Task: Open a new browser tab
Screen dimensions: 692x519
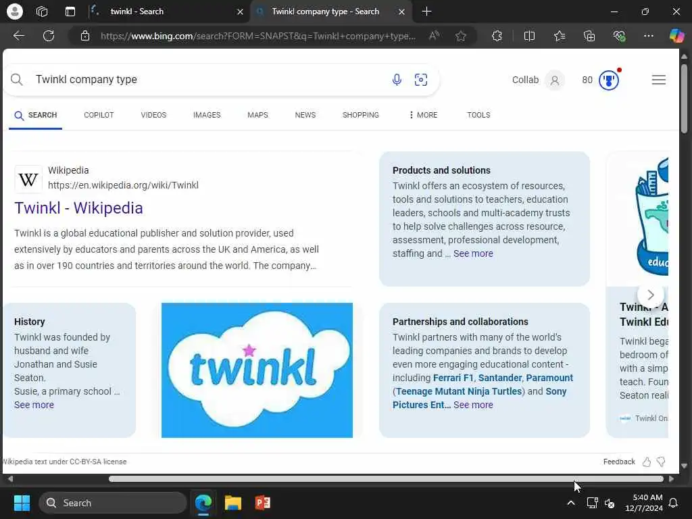Action: (x=426, y=11)
